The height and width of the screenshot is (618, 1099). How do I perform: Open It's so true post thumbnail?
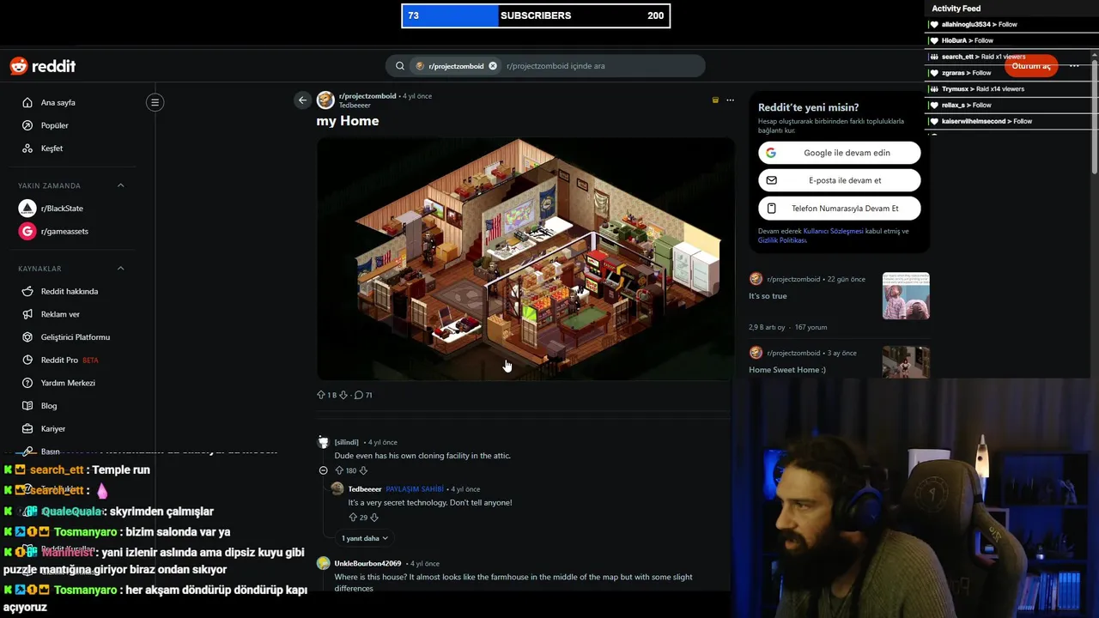[906, 296]
